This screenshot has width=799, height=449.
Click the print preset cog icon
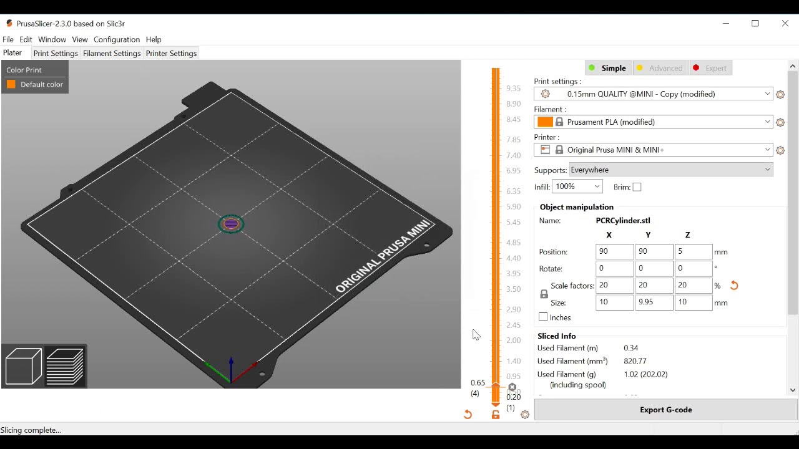[x=546, y=94]
